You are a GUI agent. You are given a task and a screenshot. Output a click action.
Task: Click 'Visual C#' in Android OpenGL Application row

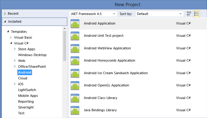coord(183,85)
